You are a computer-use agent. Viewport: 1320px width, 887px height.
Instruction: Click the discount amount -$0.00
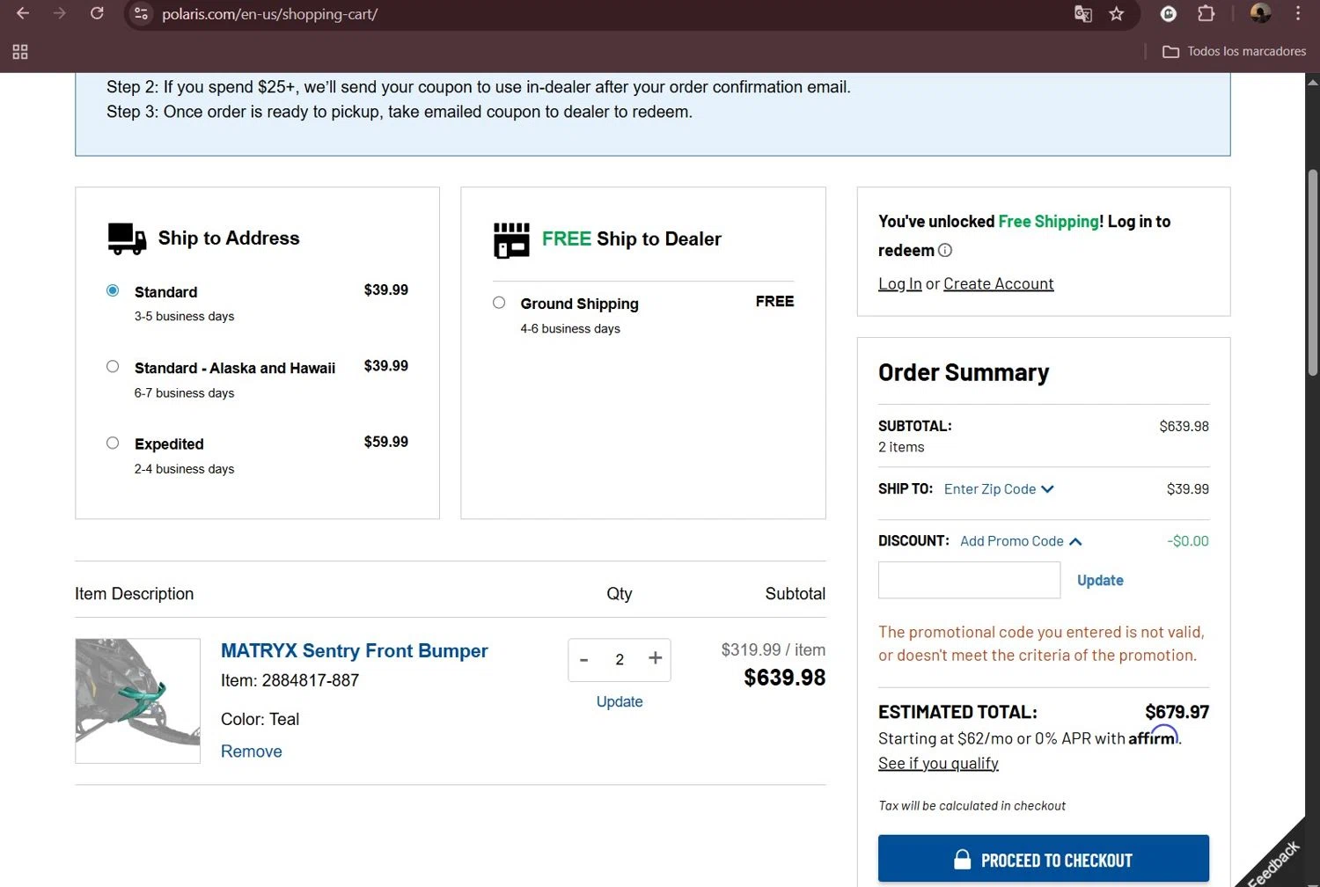tap(1187, 541)
